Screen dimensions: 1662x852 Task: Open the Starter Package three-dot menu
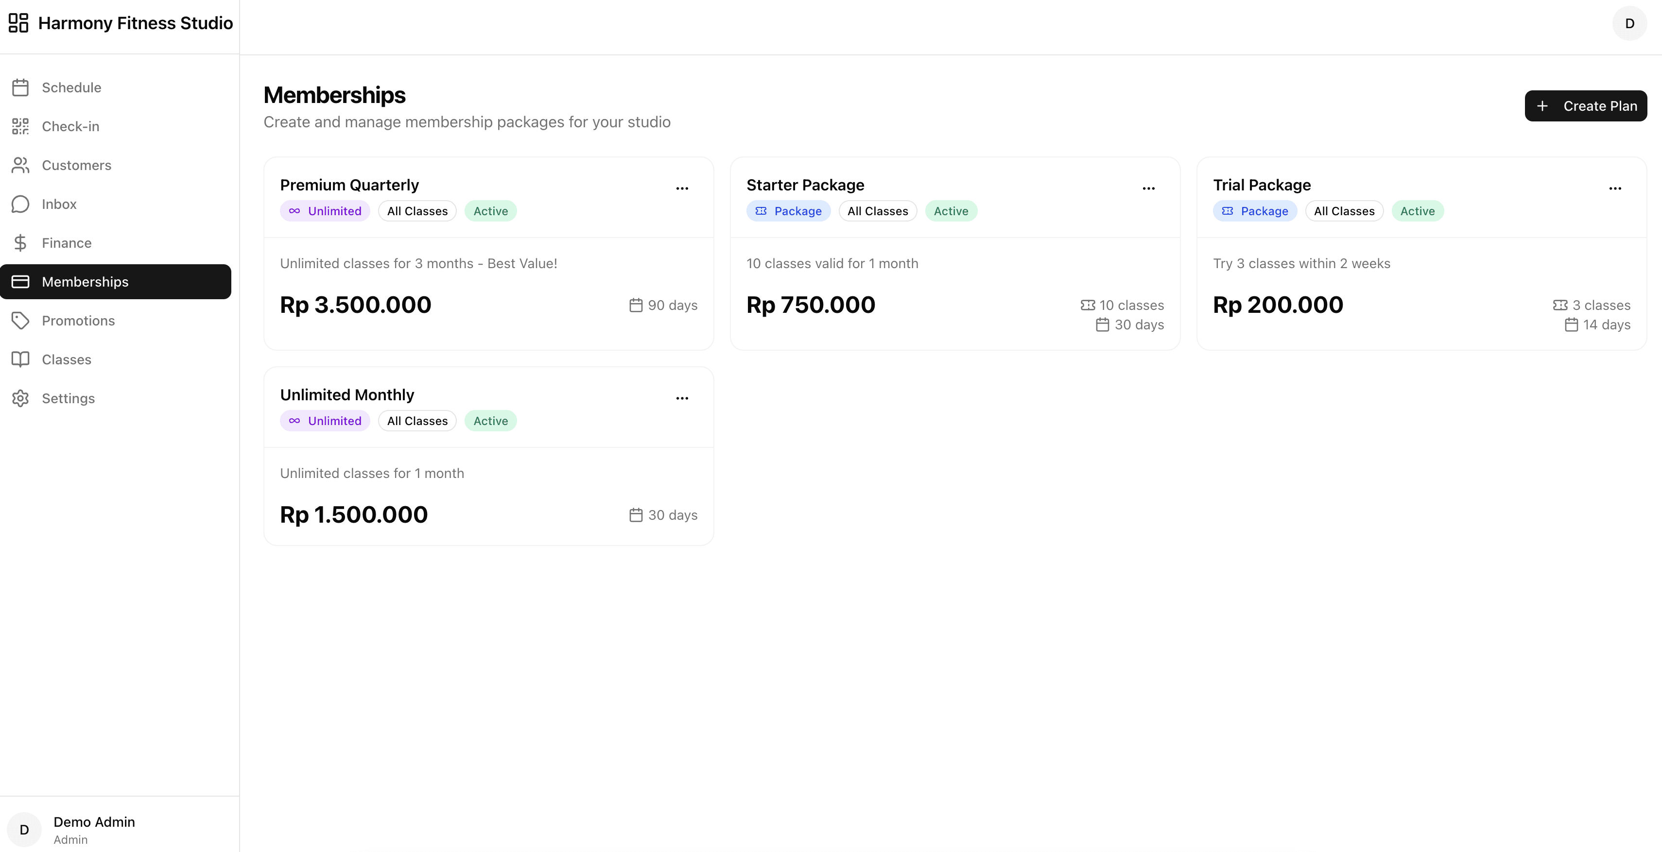pos(1148,188)
